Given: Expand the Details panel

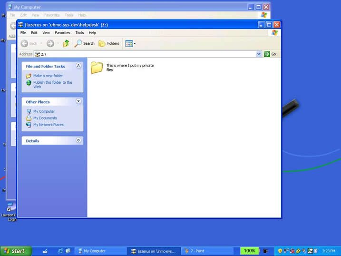Looking at the screenshot, I should (78, 141).
